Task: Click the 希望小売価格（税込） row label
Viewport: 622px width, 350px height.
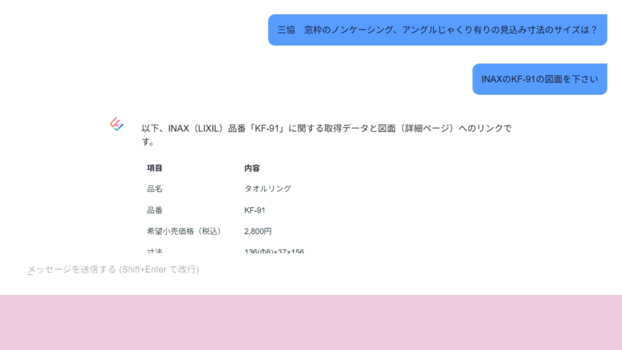Action: coord(184,231)
